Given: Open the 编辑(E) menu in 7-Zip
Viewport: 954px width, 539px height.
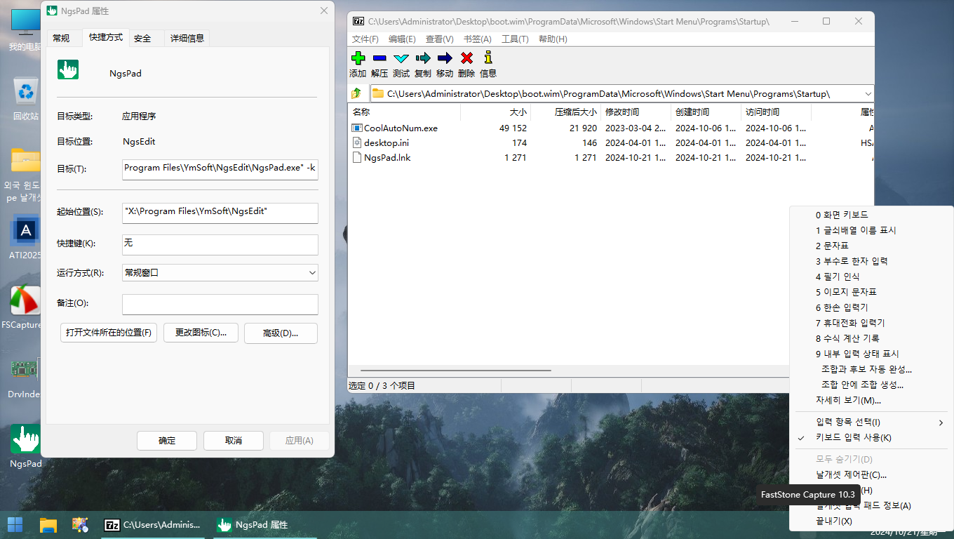Looking at the screenshot, I should tap(402, 39).
